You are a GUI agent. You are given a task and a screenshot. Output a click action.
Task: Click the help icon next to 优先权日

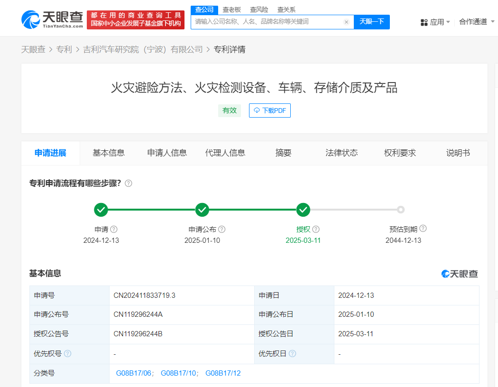293,354
